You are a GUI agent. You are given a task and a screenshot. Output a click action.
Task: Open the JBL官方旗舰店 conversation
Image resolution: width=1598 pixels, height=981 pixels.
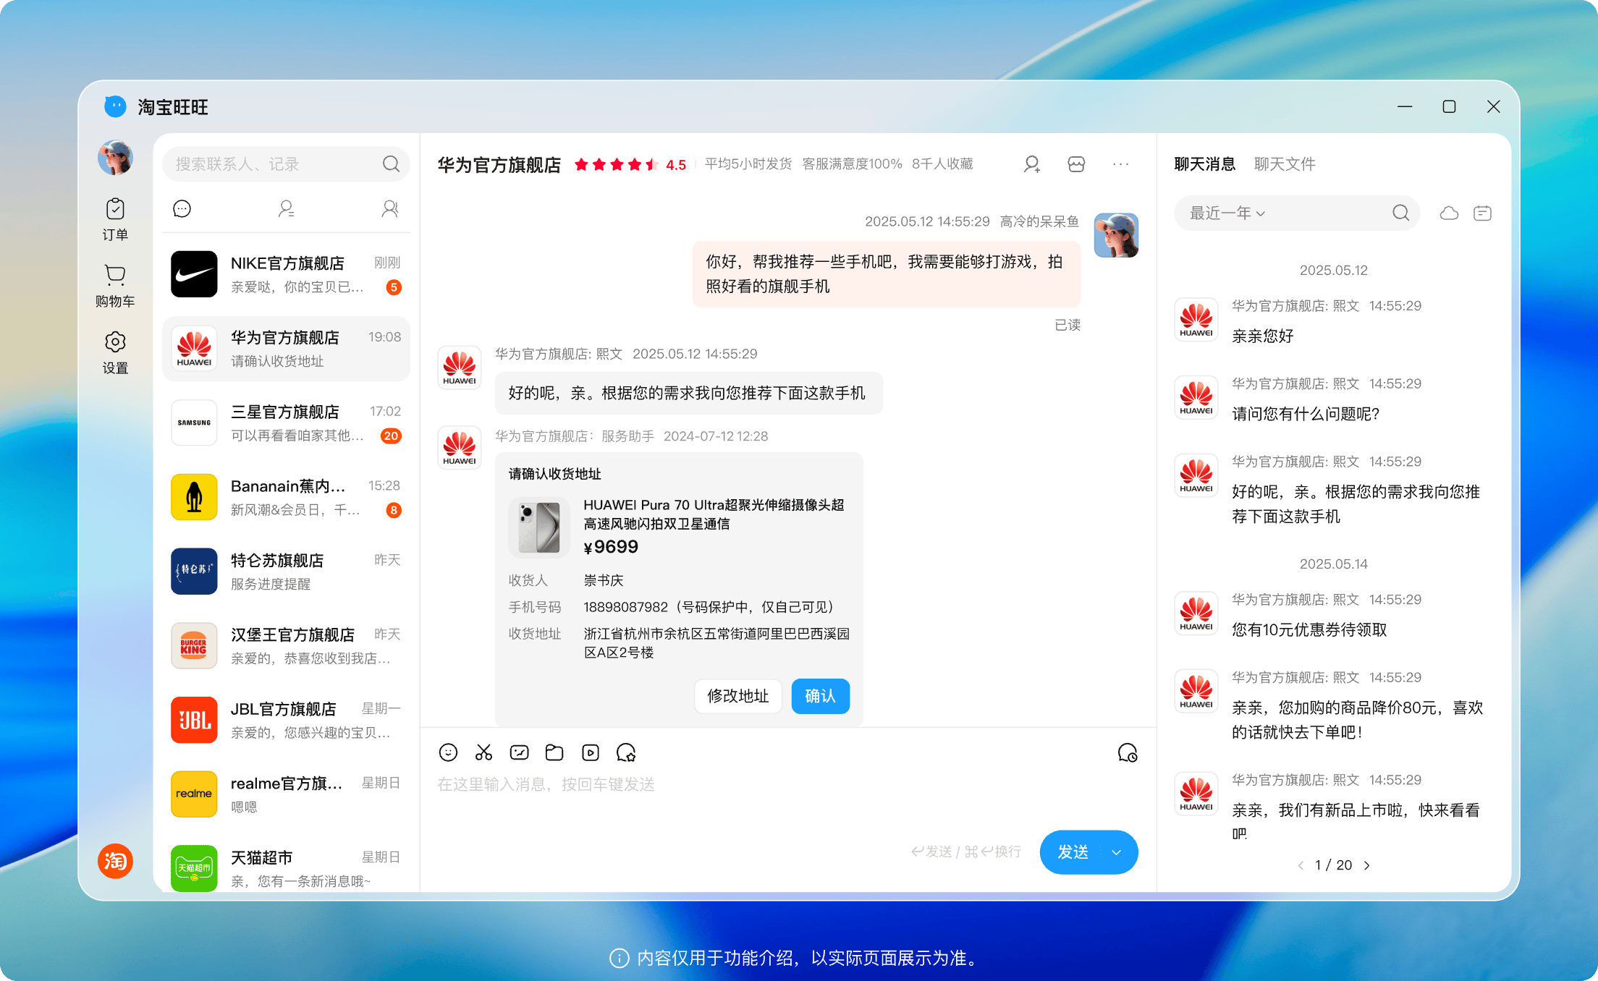coord(286,721)
